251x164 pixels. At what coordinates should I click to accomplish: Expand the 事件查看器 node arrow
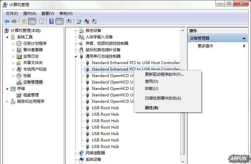[14, 50]
